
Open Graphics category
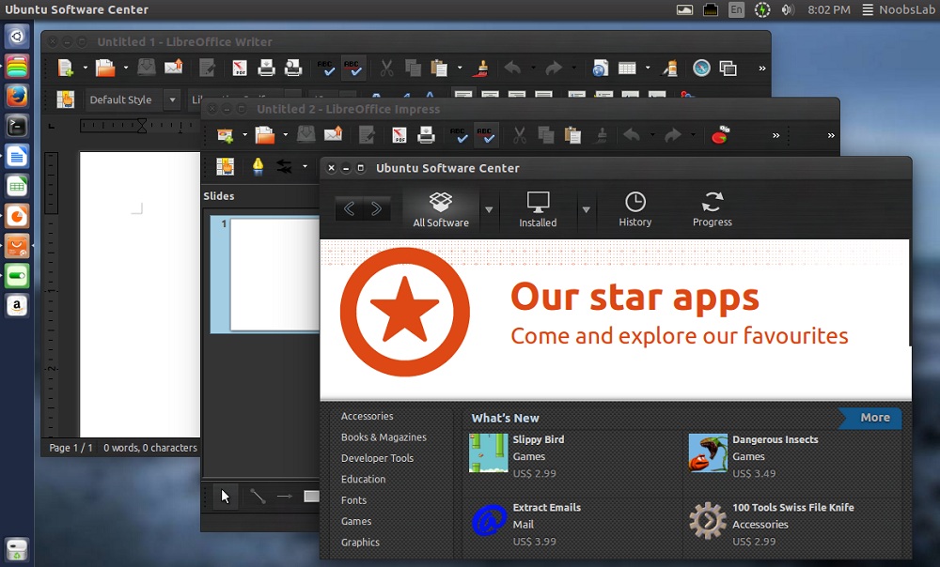tap(360, 542)
